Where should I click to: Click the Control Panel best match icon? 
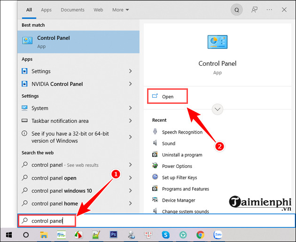point(27,40)
